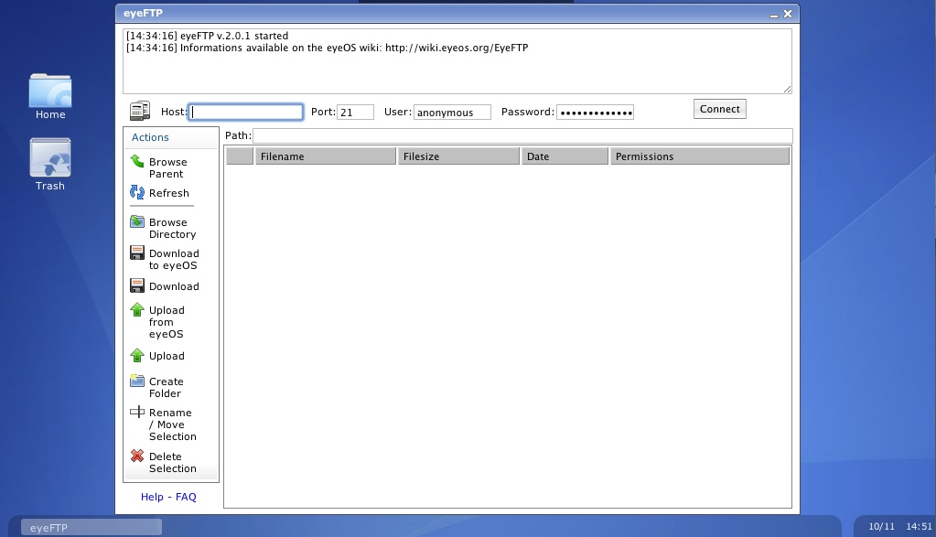Click the User field containing anonymous
Viewport: 936px width, 537px height.
pos(453,113)
